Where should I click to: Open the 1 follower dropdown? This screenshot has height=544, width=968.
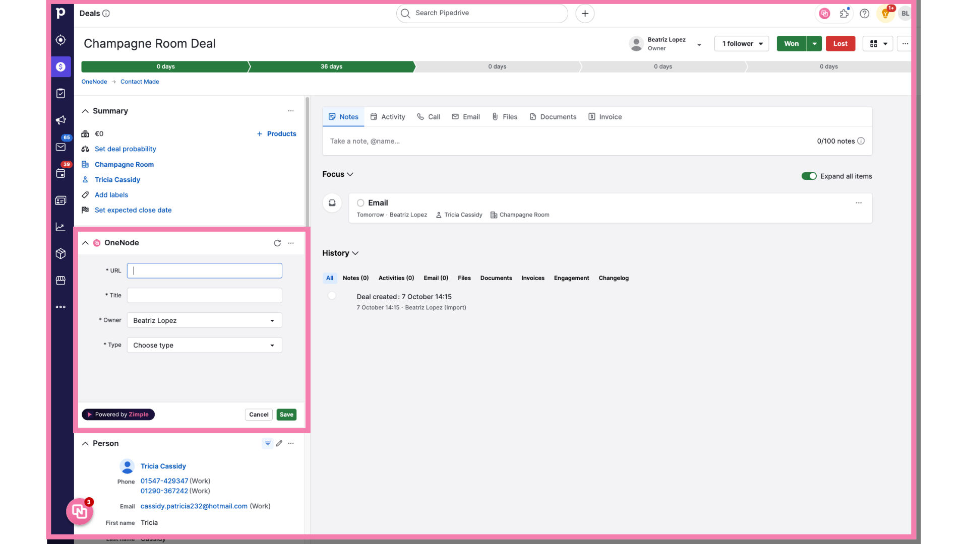(742, 44)
